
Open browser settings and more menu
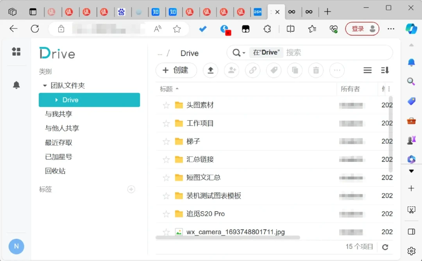[x=391, y=29]
